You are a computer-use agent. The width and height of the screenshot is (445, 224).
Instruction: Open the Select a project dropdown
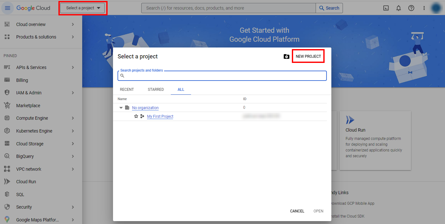tap(83, 8)
